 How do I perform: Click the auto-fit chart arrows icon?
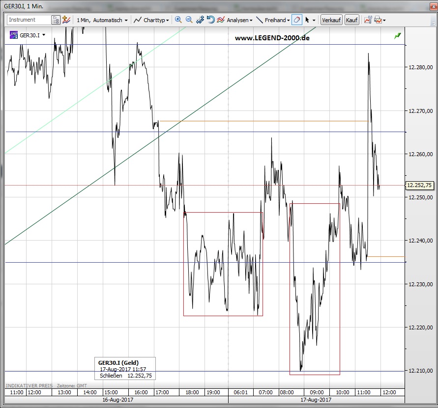tap(200, 20)
